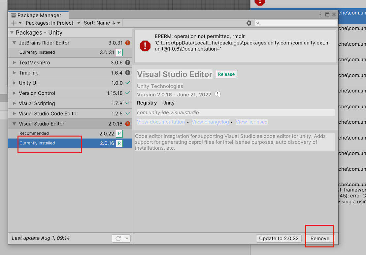The width and height of the screenshot is (366, 255).
Task: Open View documentation link
Action: click(161, 122)
